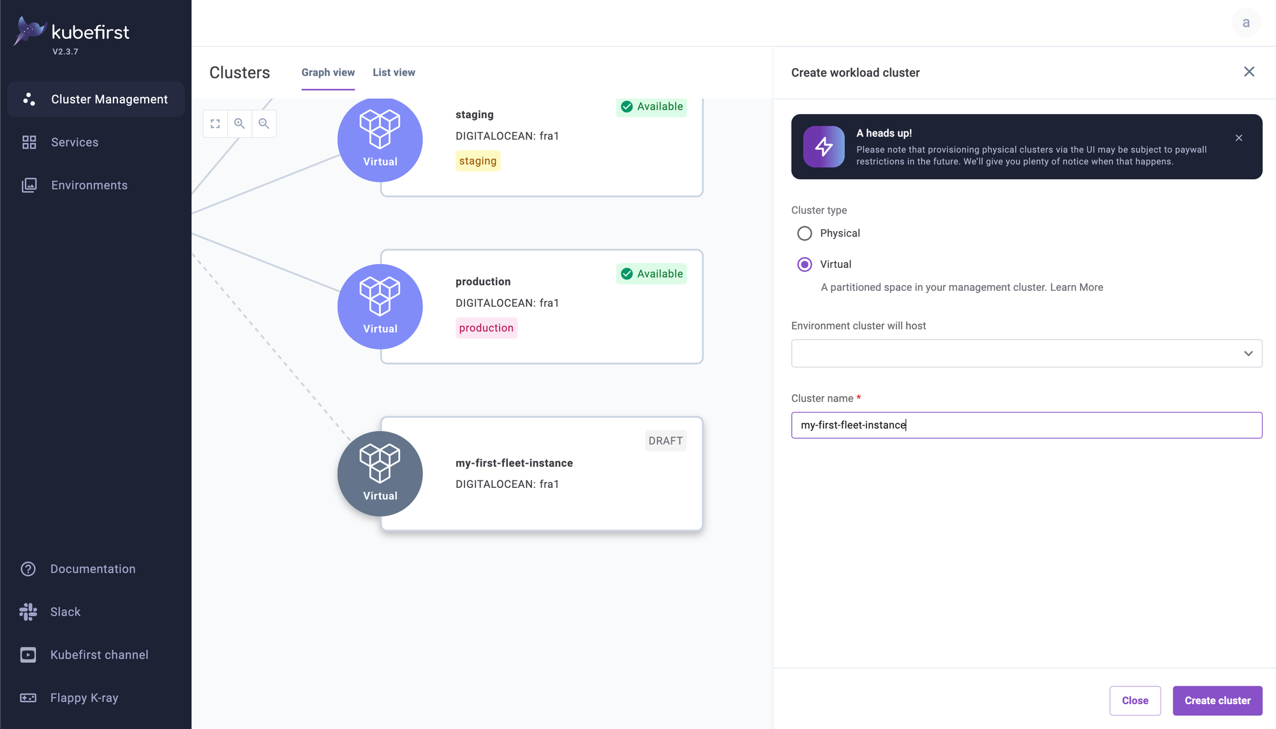1276x729 pixels.
Task: Click the Cluster Management sidebar icon
Action: 29,99
